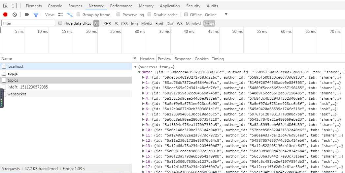The image size is (345, 173).
Task: Open the Elements panel tab
Action: (x=34, y=6)
